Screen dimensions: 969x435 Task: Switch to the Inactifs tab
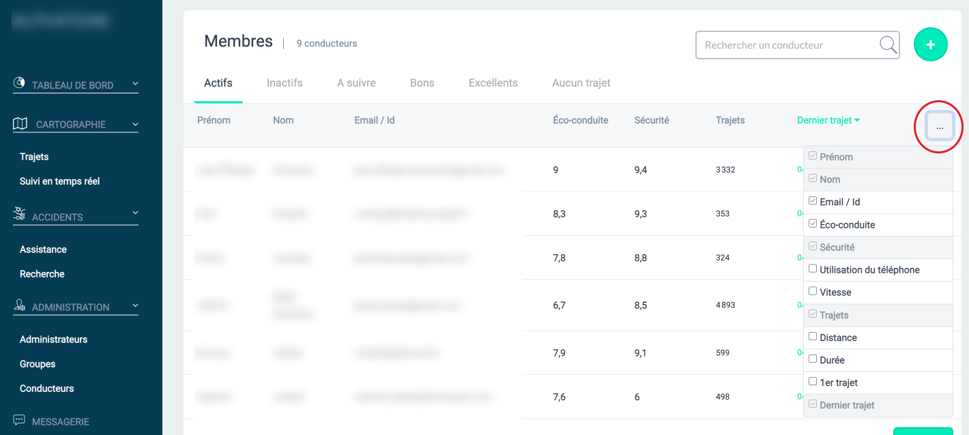click(x=285, y=82)
